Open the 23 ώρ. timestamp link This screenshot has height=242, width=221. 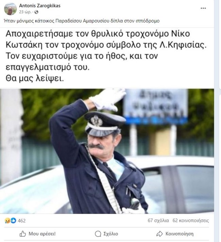(25, 12)
